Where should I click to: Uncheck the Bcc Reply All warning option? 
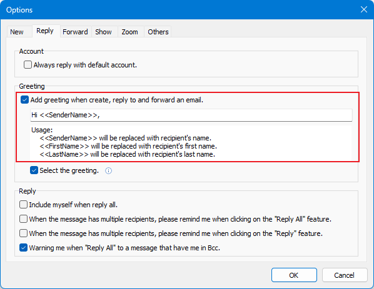(23, 248)
